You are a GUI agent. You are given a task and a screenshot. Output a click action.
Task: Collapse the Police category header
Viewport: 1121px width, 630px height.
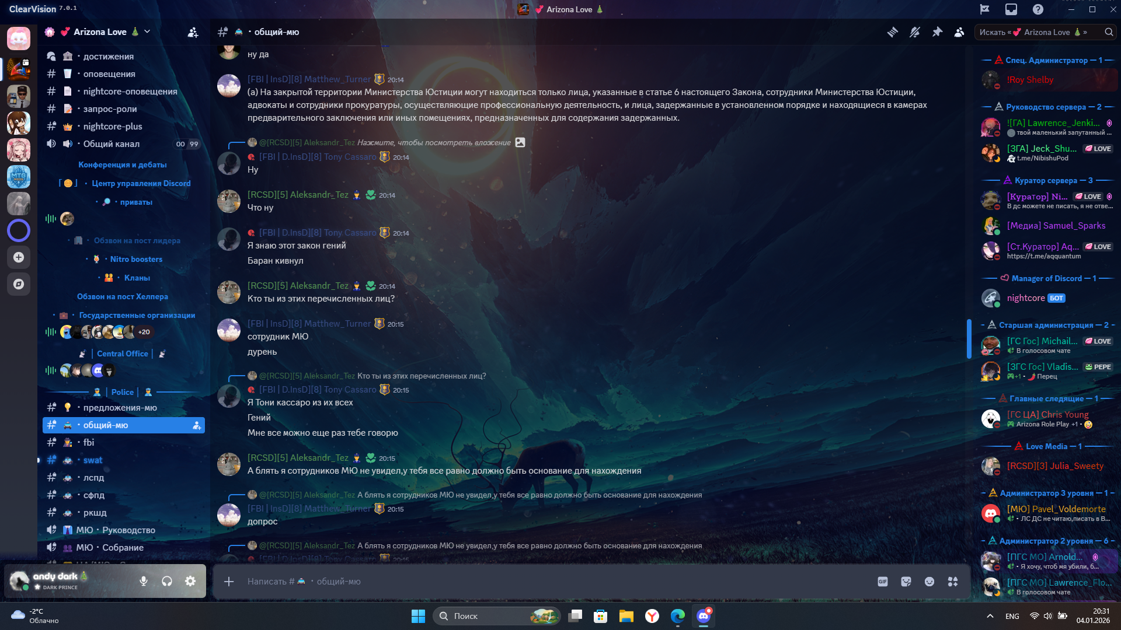(x=123, y=392)
